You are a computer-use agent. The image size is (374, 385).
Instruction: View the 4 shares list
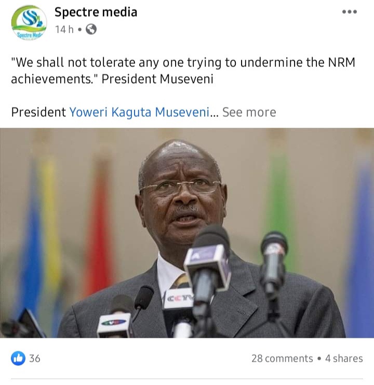(x=344, y=359)
